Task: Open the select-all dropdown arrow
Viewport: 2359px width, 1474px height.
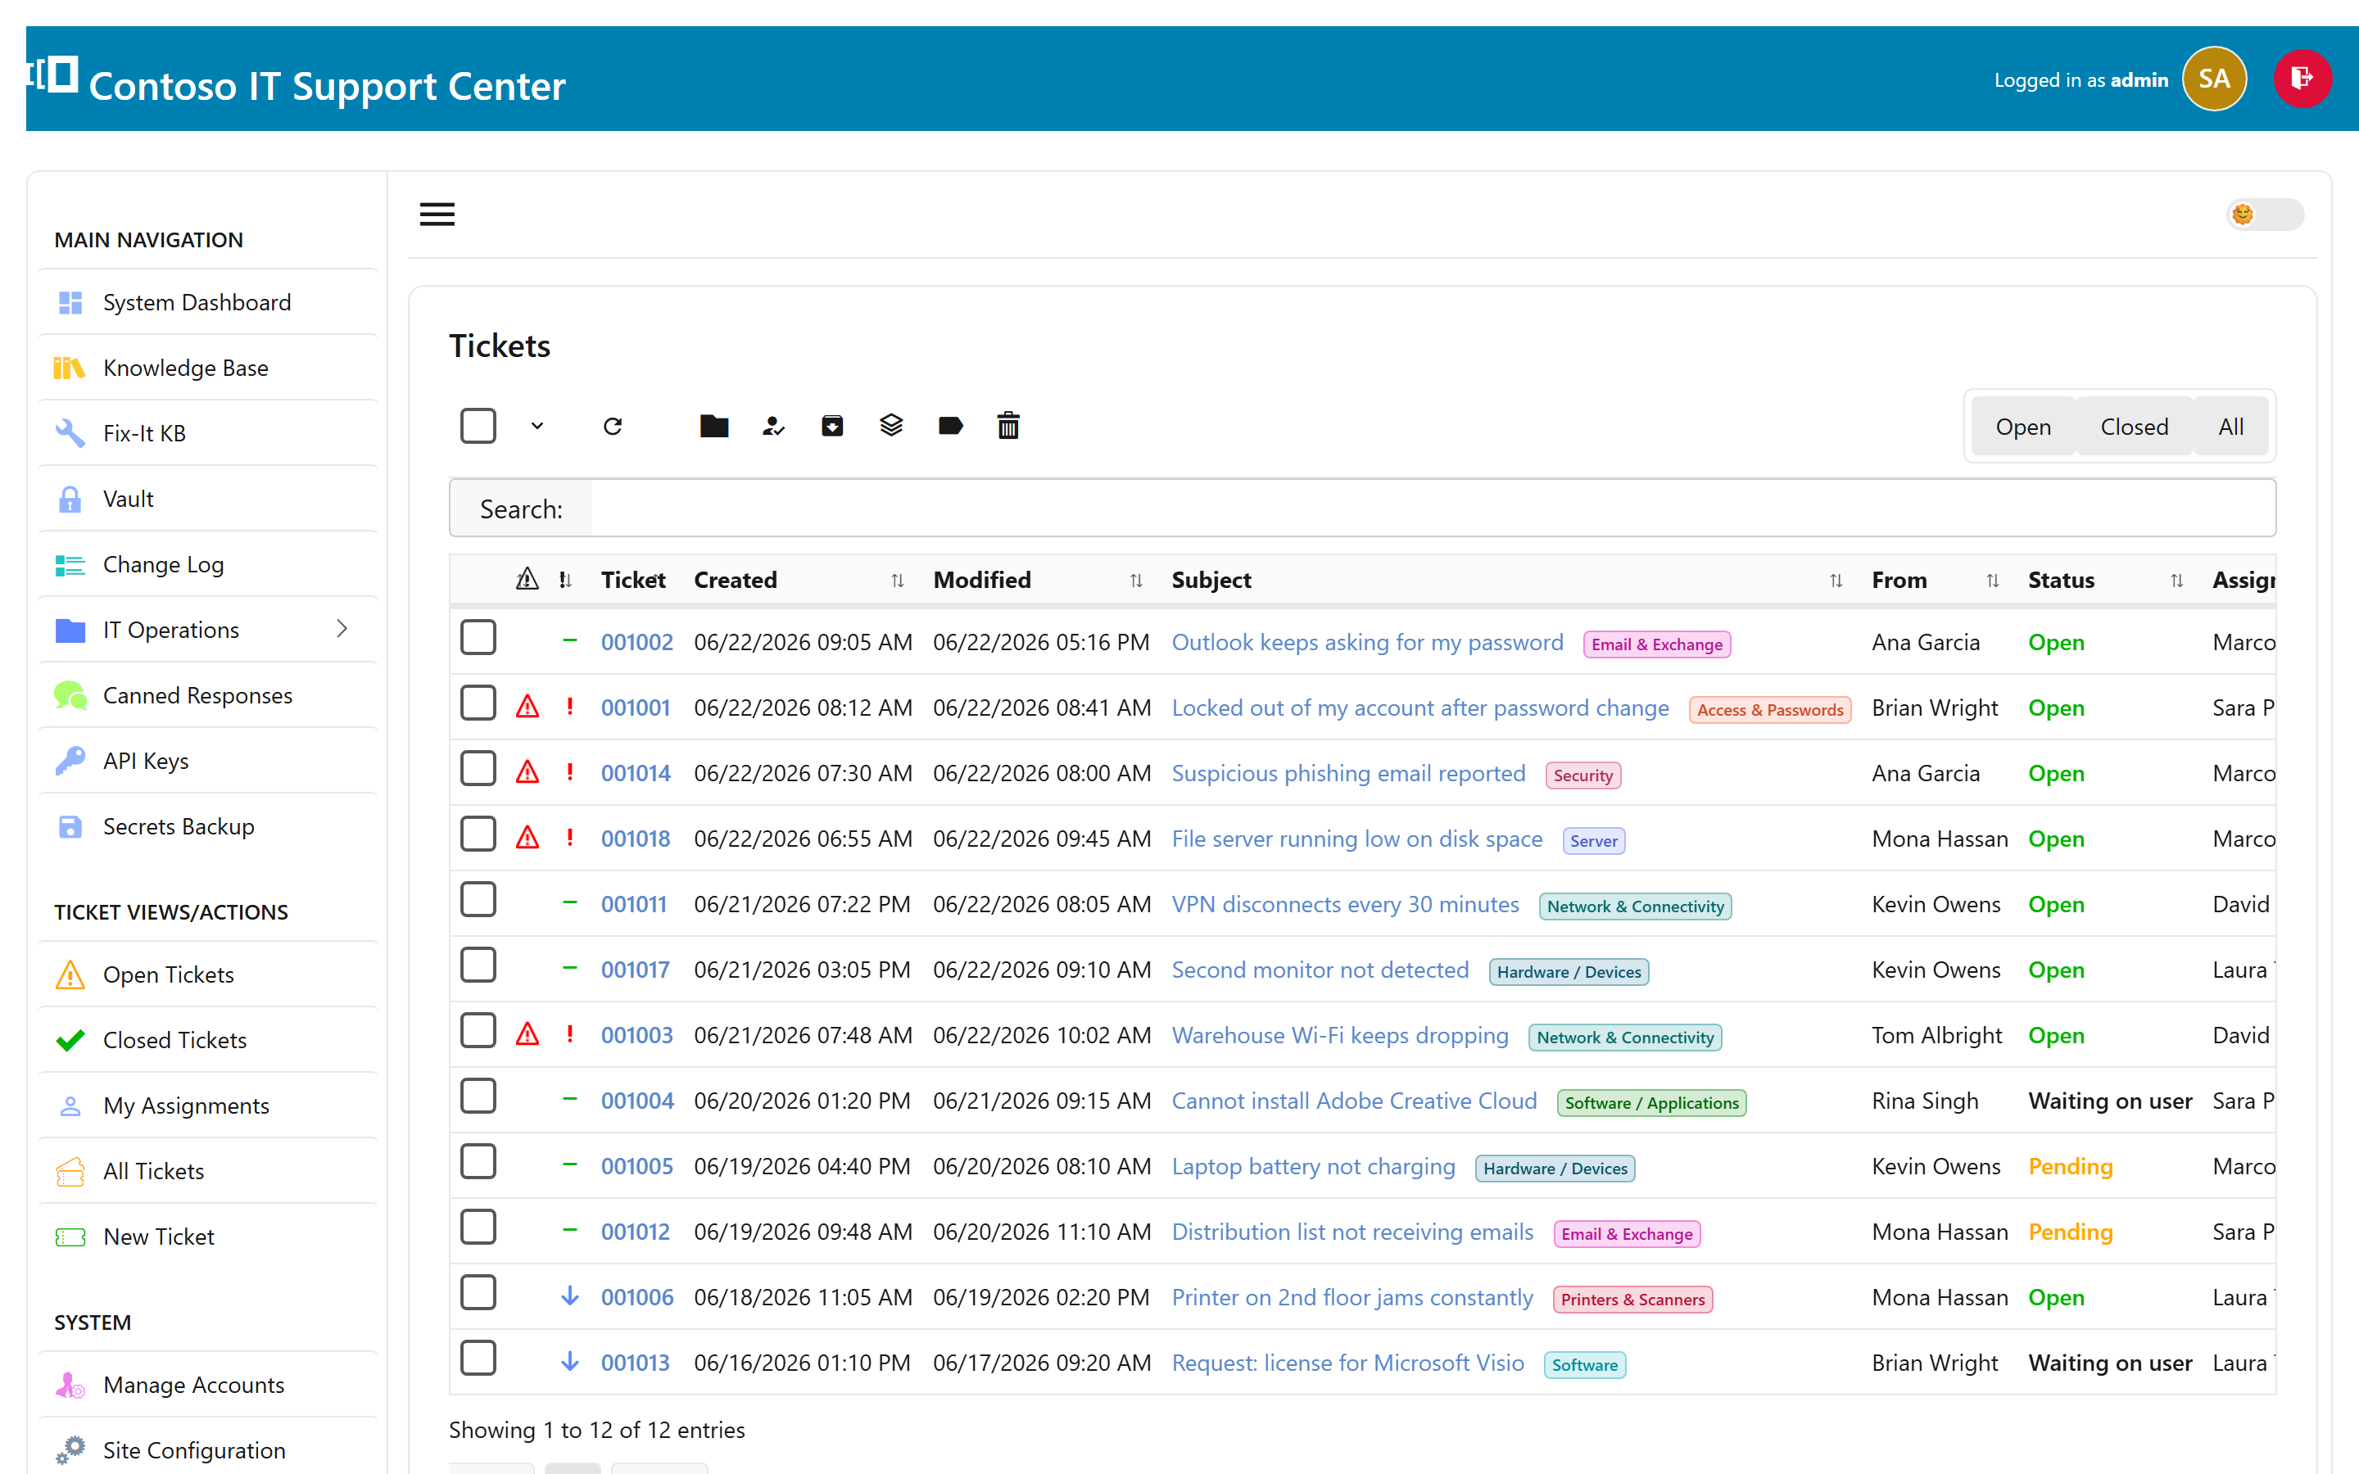Action: [537, 426]
